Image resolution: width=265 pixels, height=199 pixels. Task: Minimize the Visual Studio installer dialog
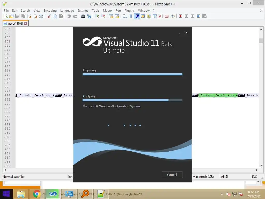179,33
